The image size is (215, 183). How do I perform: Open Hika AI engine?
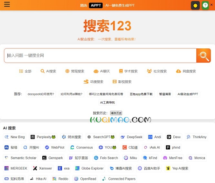coord(38,179)
